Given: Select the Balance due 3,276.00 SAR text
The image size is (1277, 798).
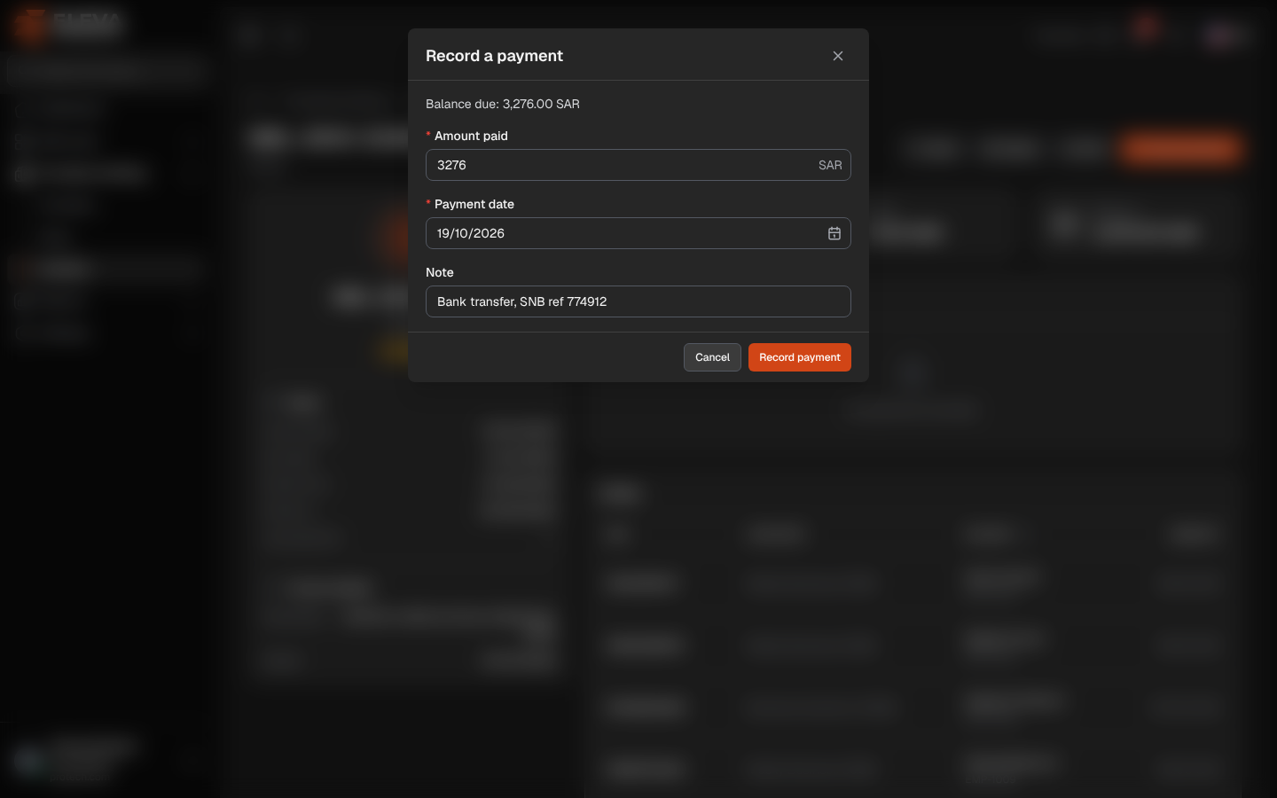Looking at the screenshot, I should point(503,104).
